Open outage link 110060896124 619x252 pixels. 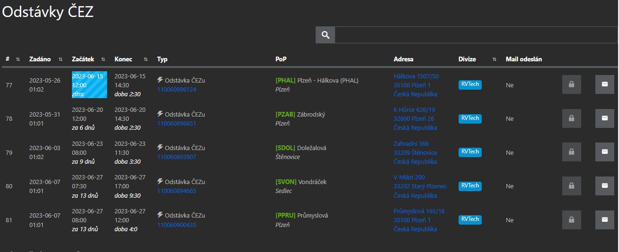pyautogui.click(x=177, y=90)
